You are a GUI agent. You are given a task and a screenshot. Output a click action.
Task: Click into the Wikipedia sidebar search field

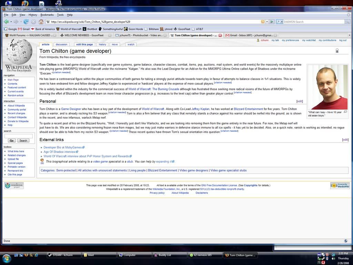[x=18, y=136]
